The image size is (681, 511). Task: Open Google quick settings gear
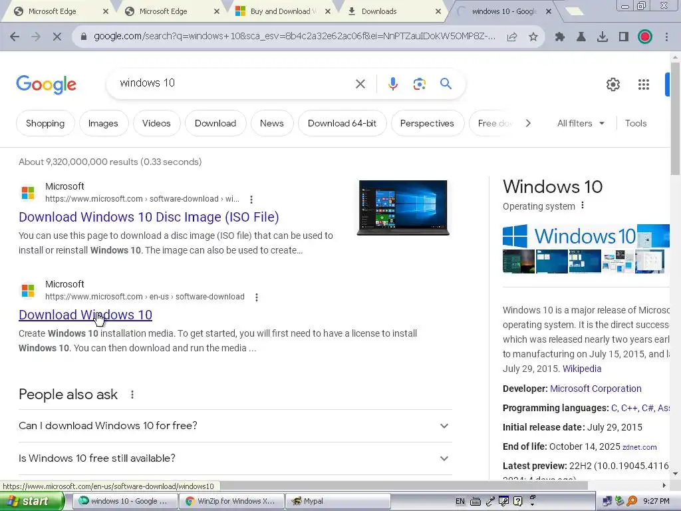coord(613,85)
